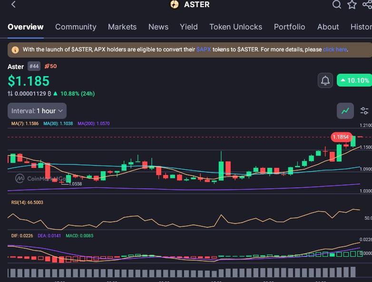The height and width of the screenshot is (282, 372).
Task: Follow the 'click here' link in banner
Action: point(335,49)
